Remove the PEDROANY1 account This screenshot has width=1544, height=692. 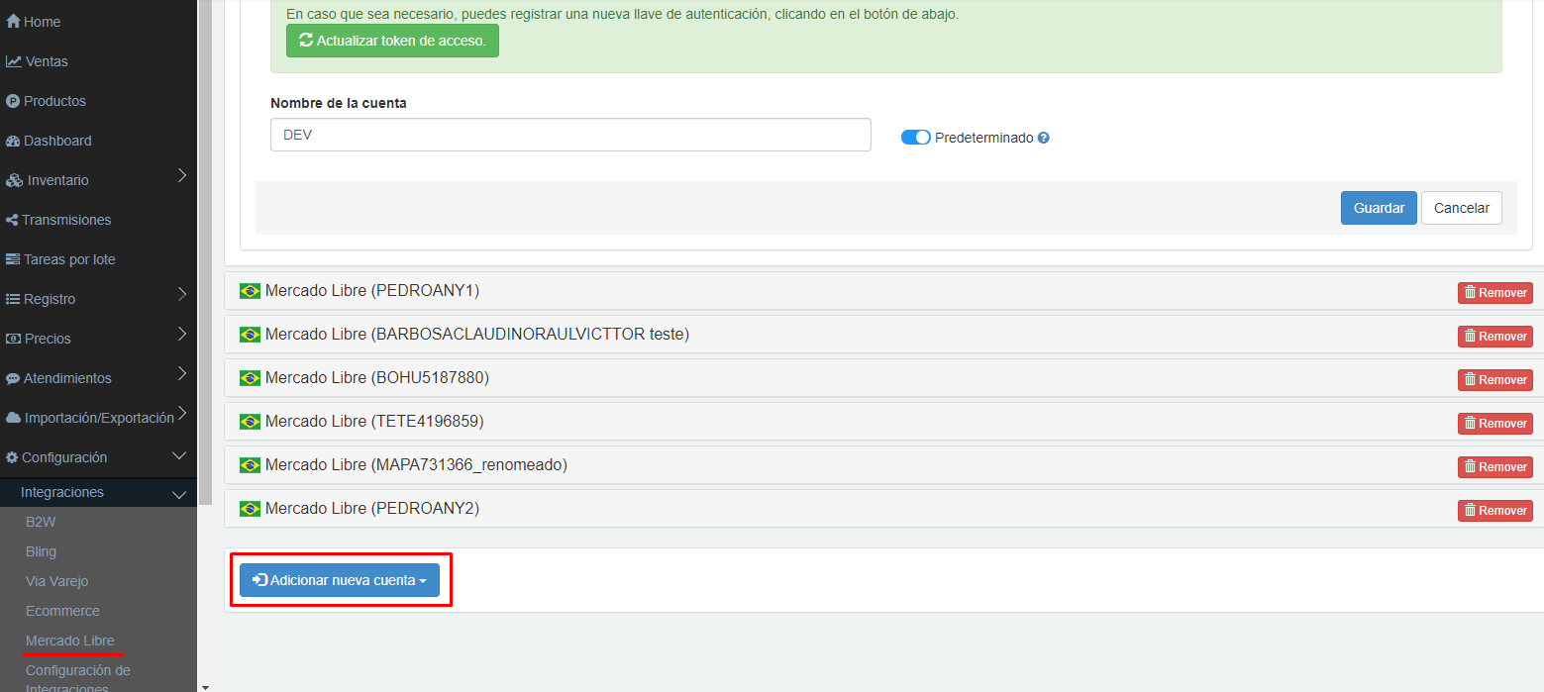click(1494, 292)
